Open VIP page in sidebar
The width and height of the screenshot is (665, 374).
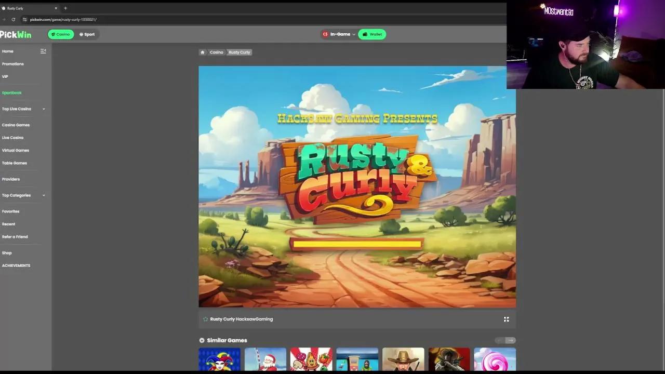pos(5,76)
